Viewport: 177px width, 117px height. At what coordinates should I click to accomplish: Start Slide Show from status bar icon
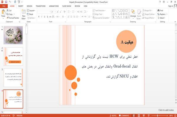pos(149,116)
